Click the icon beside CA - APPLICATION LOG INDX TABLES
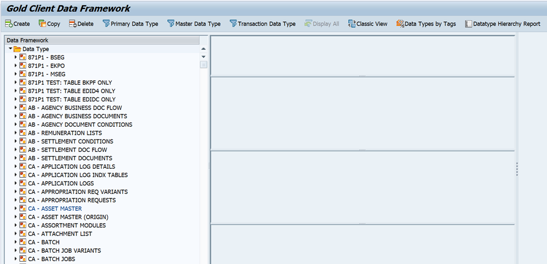 pyautogui.click(x=22, y=175)
